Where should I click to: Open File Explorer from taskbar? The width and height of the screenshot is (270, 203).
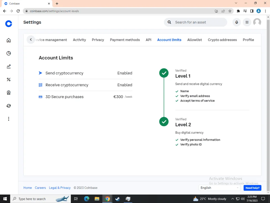coord(97,199)
